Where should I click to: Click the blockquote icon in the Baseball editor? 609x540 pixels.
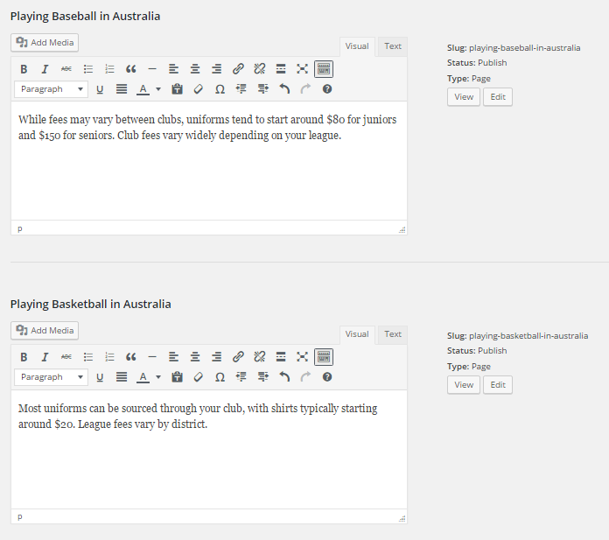click(x=131, y=69)
